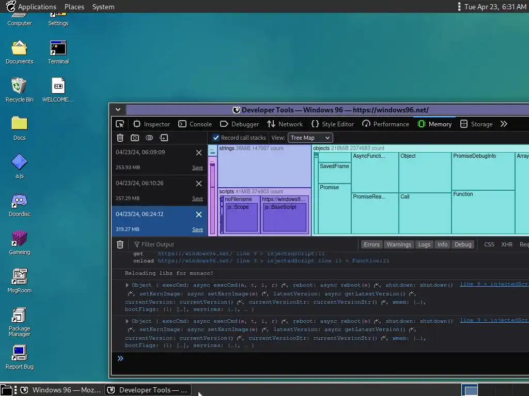This screenshot has width=529, height=396.
Task: Expand the second logged Object entry
Action: pyautogui.click(x=127, y=321)
